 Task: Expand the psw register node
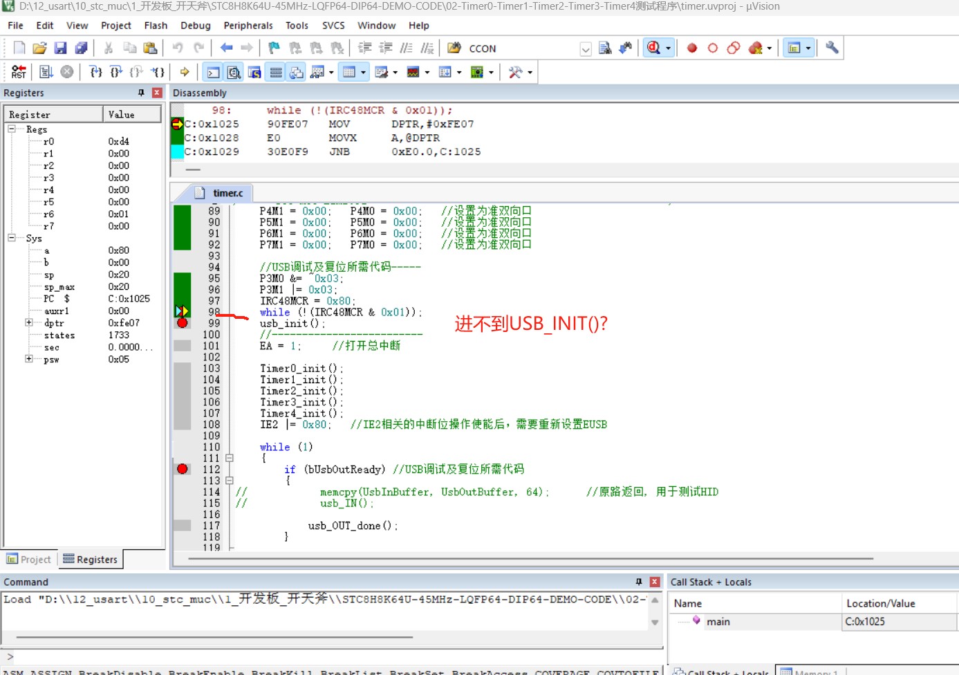pos(29,359)
